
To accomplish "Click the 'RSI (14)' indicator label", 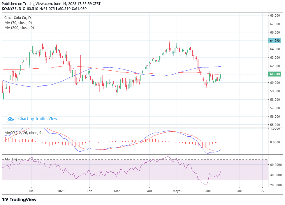I will pos(10,160).
